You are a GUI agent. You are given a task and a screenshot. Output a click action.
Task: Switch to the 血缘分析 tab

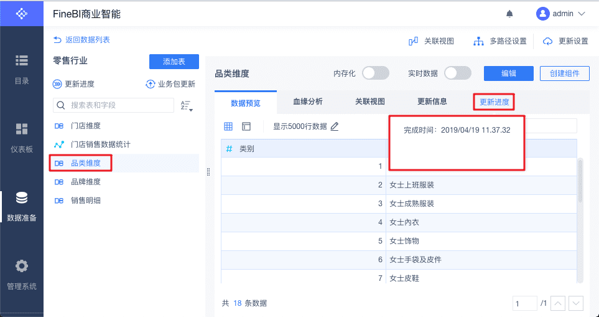[x=308, y=102]
